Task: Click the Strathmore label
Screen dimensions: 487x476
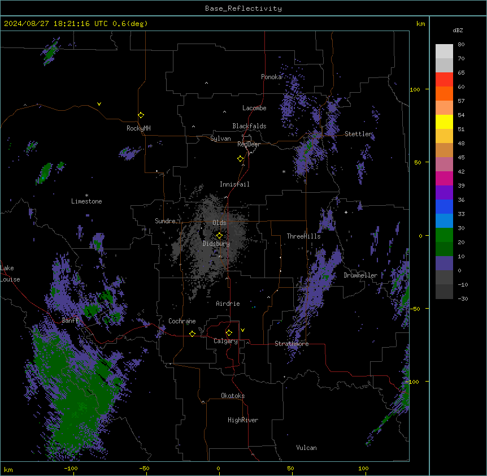Action: click(292, 344)
